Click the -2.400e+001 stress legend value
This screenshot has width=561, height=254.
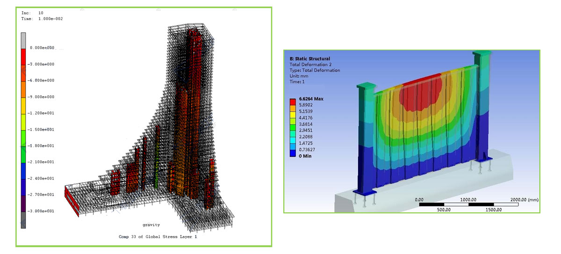coord(42,178)
